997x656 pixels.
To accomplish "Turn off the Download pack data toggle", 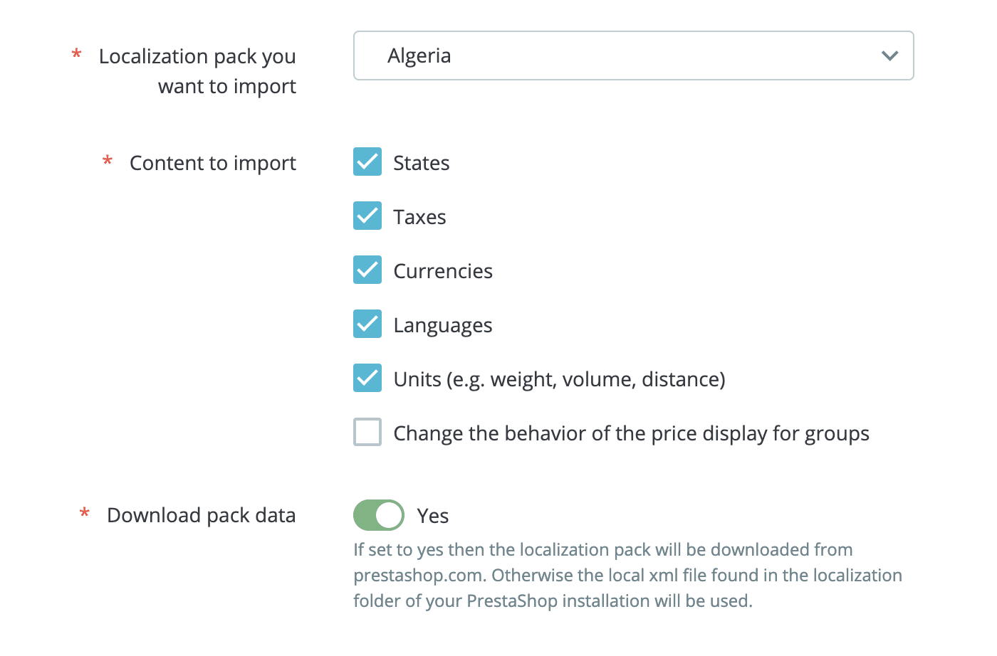I will click(378, 514).
